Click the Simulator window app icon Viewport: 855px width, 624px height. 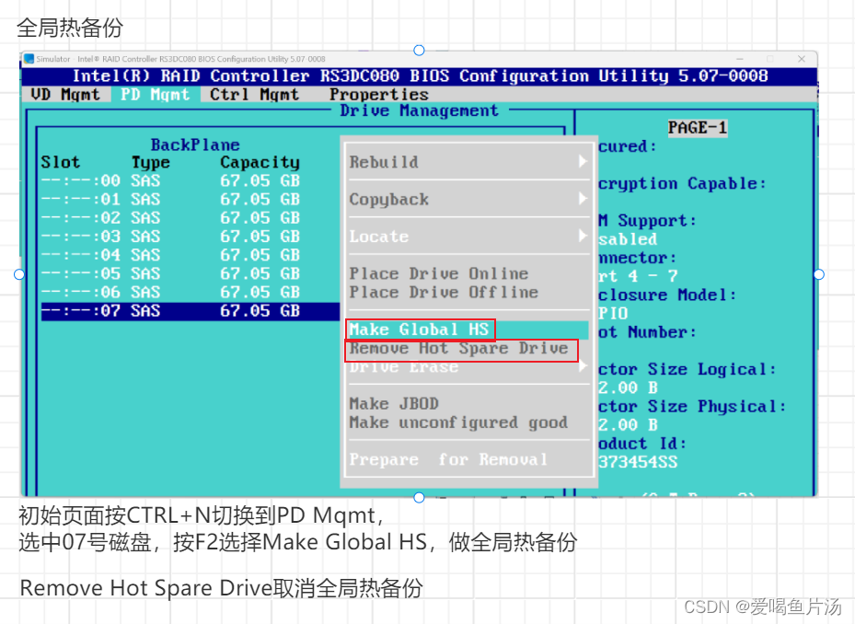point(29,59)
